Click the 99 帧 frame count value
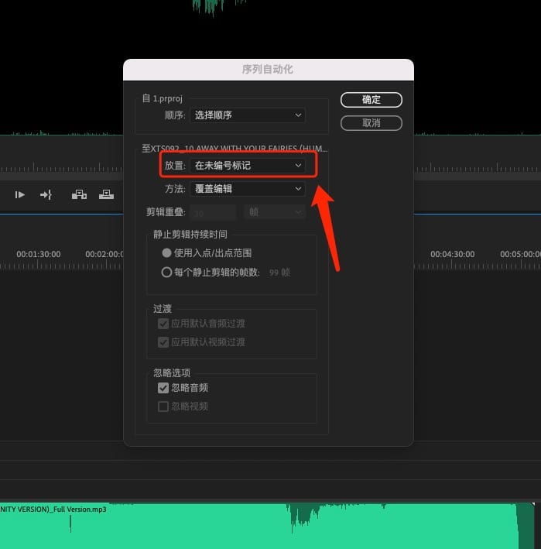The height and width of the screenshot is (549, 541). point(274,273)
